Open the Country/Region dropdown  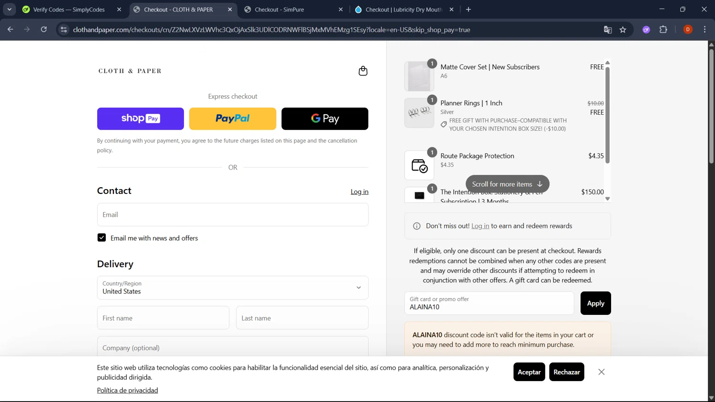click(233, 288)
